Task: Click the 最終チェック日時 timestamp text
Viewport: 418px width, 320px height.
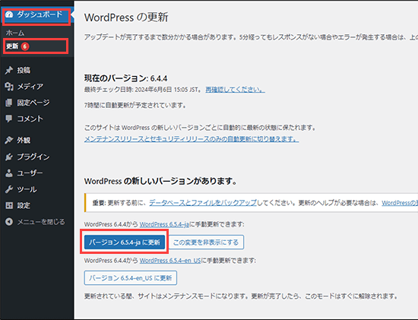Action: click(x=143, y=90)
